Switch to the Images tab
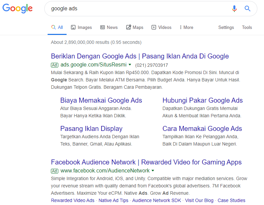Image resolution: width=264 pixels, height=205 pixels. click(x=81, y=27)
